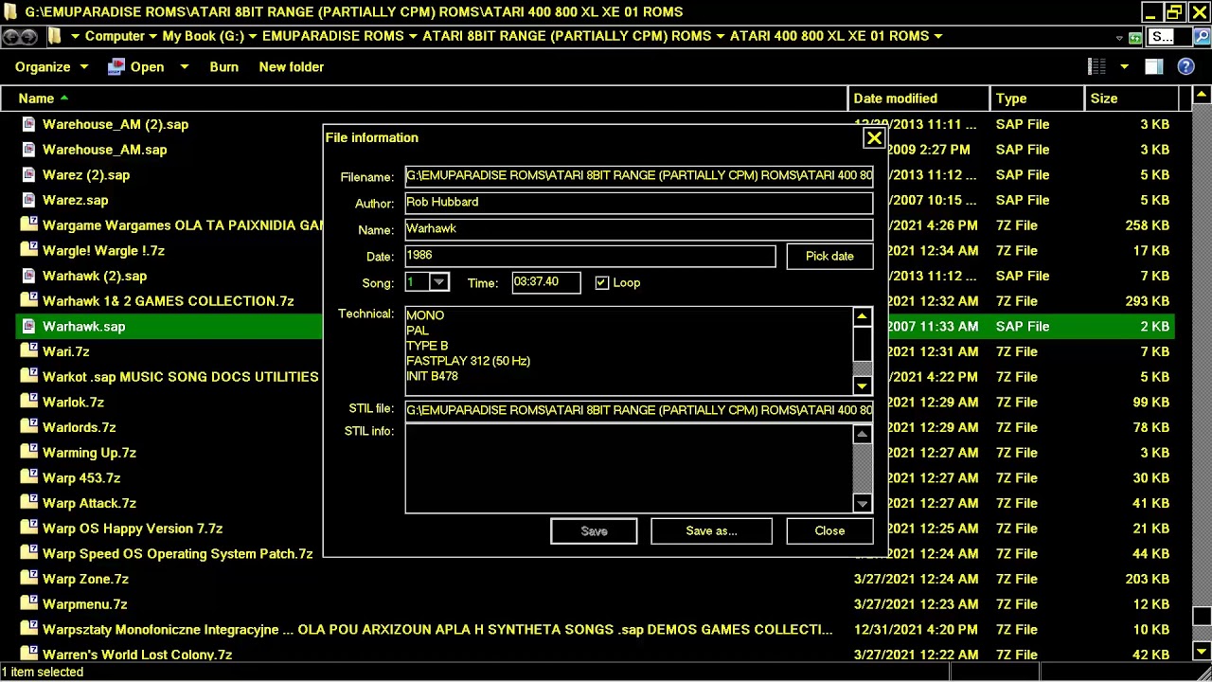Select the Warez.sap file icon
The width and height of the screenshot is (1212, 682).
[x=28, y=200]
